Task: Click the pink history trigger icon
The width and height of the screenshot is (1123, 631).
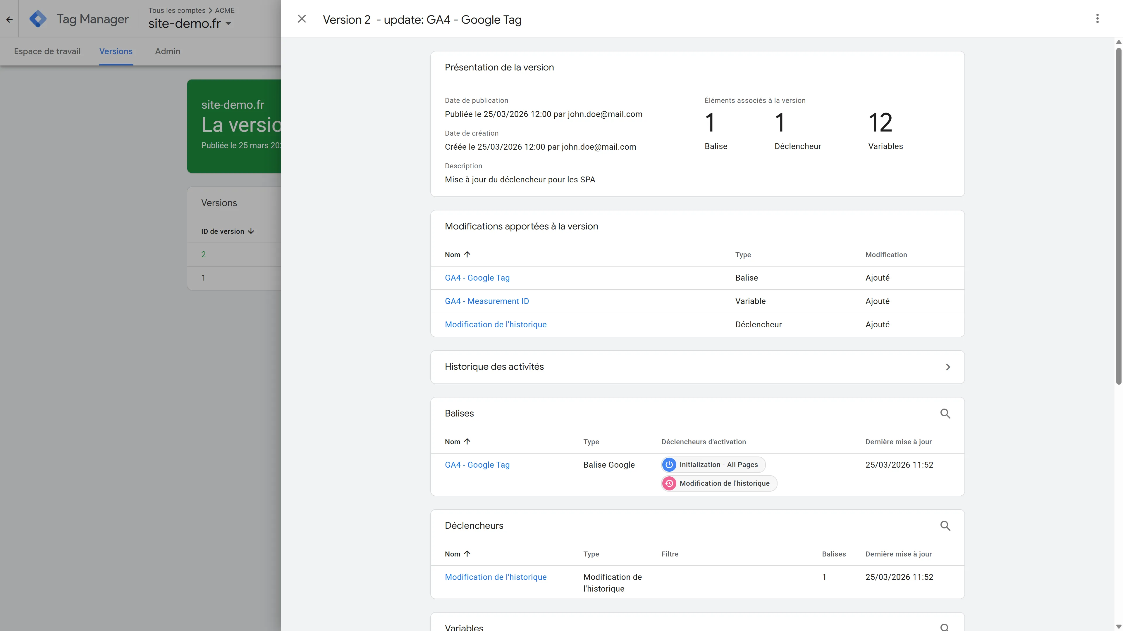Action: tap(669, 483)
